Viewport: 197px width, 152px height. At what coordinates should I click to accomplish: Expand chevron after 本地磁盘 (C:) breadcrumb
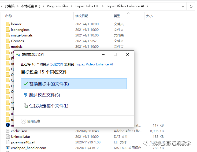point(43,6)
